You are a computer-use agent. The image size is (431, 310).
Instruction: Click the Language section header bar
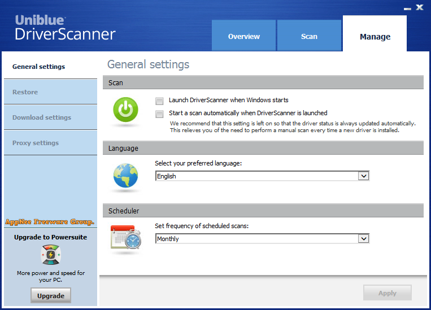point(263,148)
